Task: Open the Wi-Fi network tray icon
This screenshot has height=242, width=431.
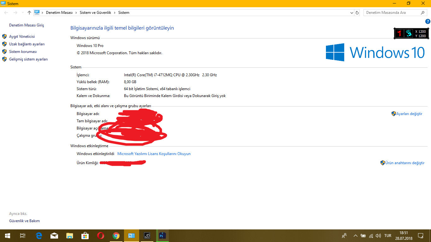Action: coord(371,236)
